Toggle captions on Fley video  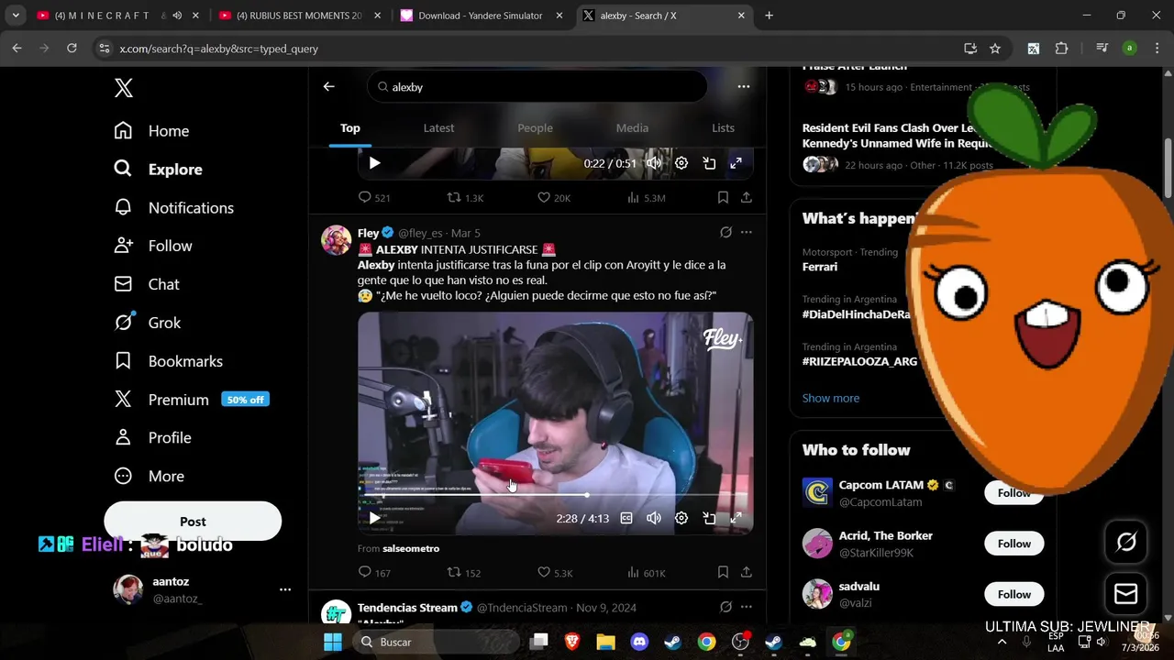click(x=626, y=518)
